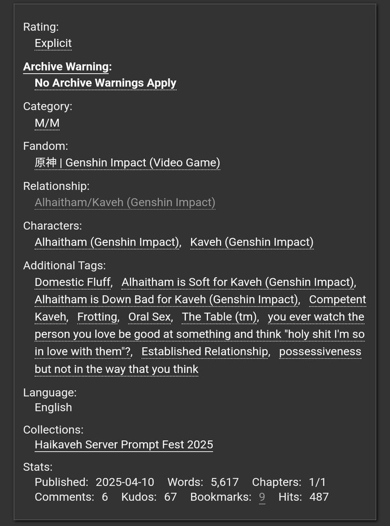View the 9 bookmarks count link
Image resolution: width=390 pixels, height=526 pixels.
pyautogui.click(x=262, y=497)
